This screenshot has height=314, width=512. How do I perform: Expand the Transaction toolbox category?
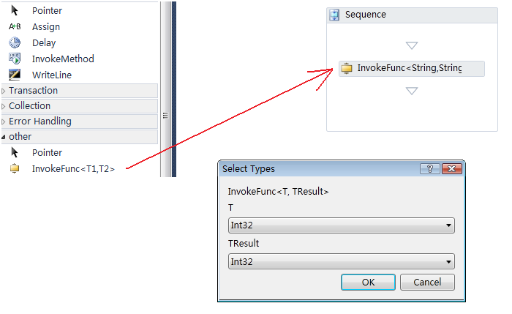point(4,91)
